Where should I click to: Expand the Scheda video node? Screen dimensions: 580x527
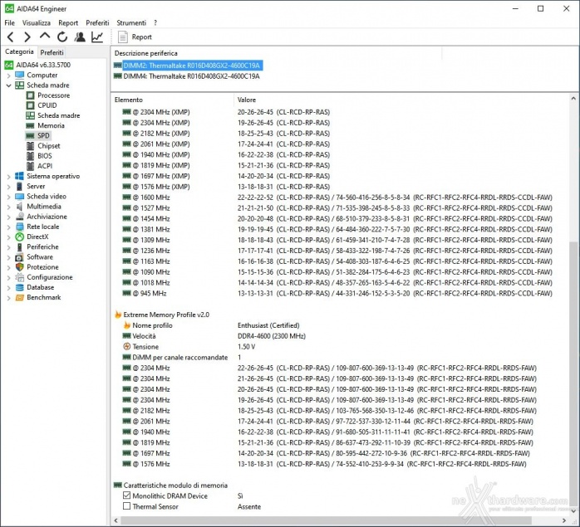tap(8, 197)
